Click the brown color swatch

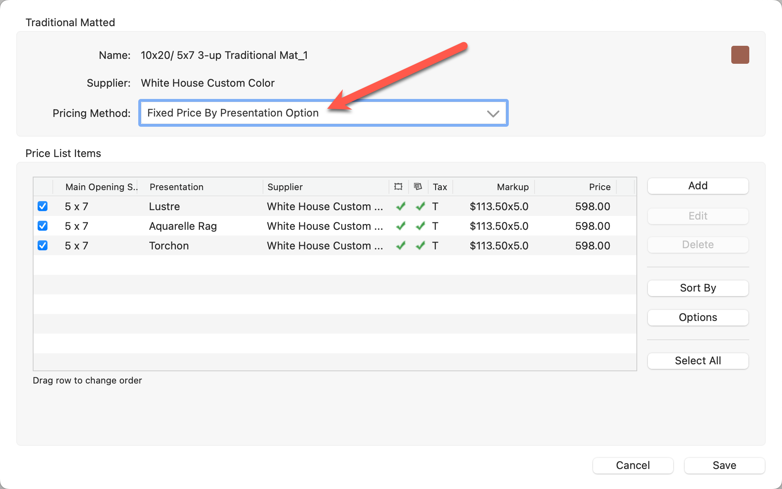[740, 55]
